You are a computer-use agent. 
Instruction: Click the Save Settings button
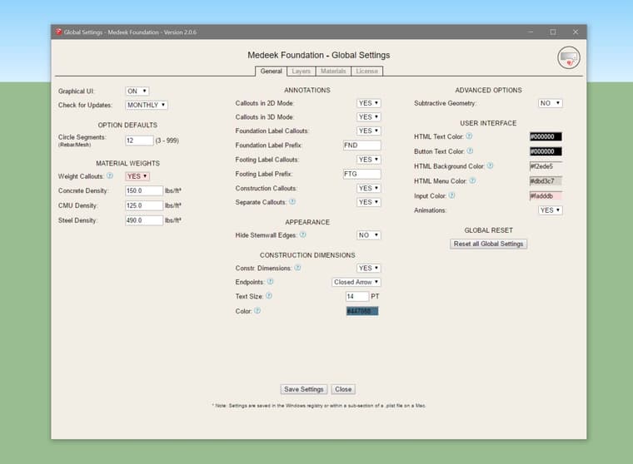(304, 389)
